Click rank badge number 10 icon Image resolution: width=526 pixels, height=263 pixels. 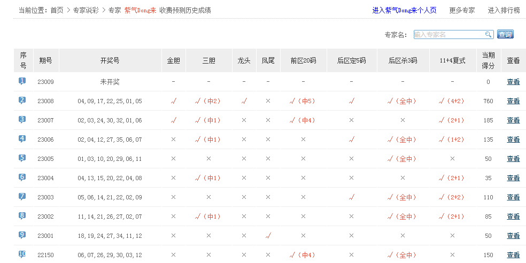[x=22, y=254]
